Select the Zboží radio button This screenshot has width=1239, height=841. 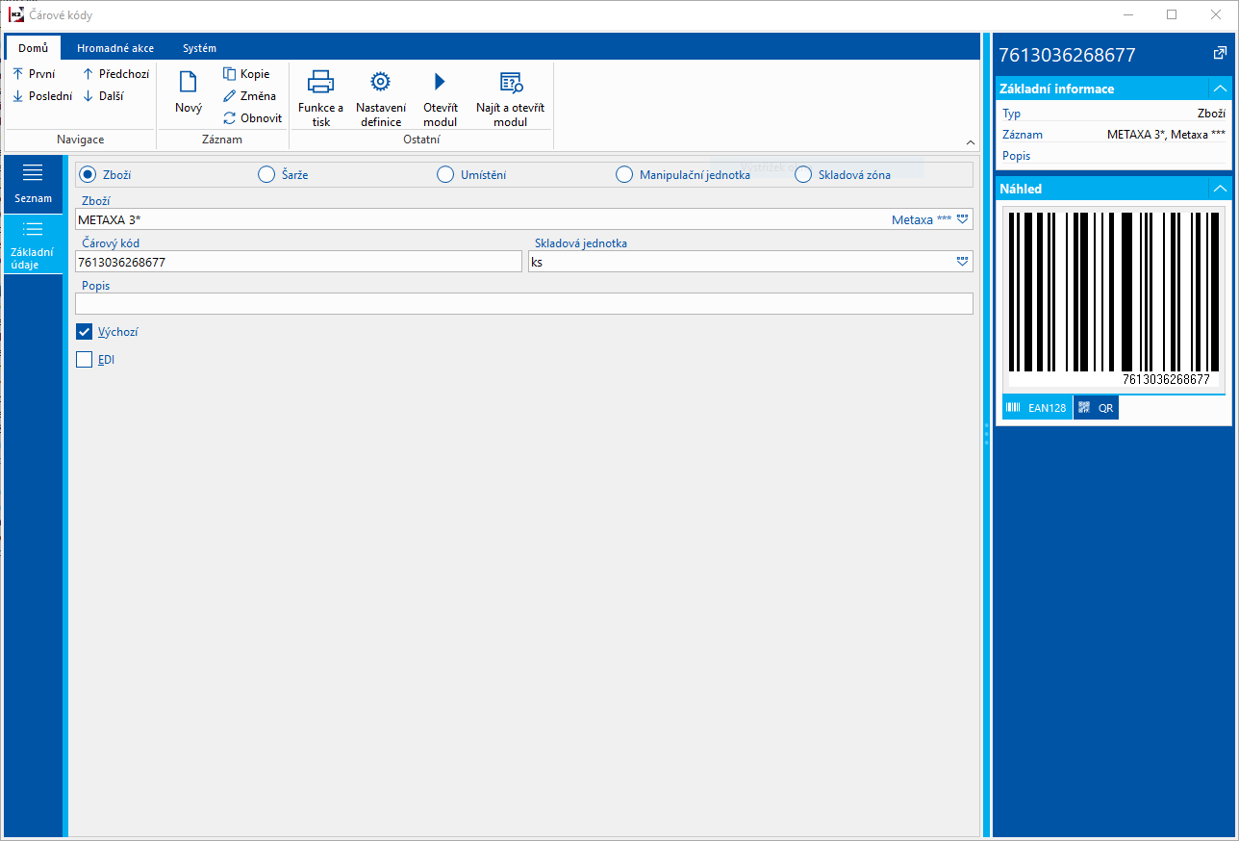pos(88,175)
